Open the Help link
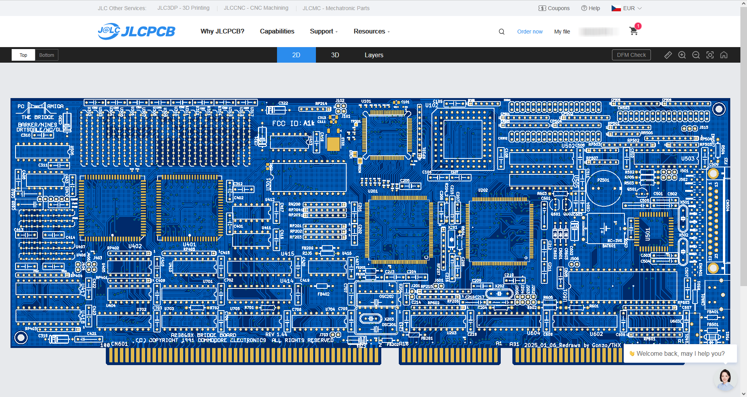The image size is (747, 397). click(591, 8)
